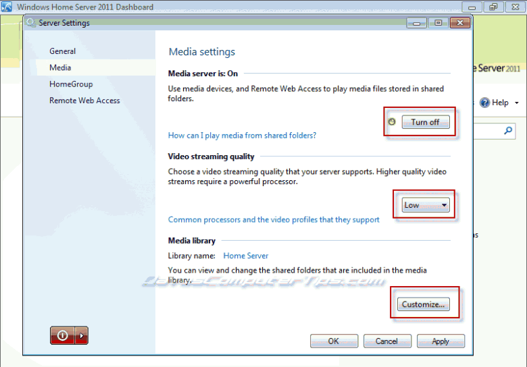Open the common processors and video profiles link

click(274, 220)
